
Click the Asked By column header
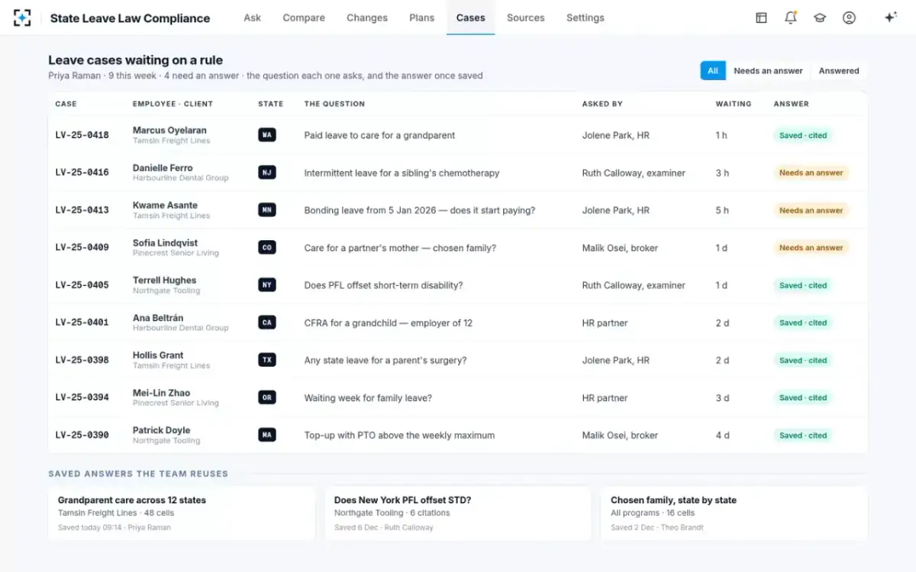click(x=602, y=104)
